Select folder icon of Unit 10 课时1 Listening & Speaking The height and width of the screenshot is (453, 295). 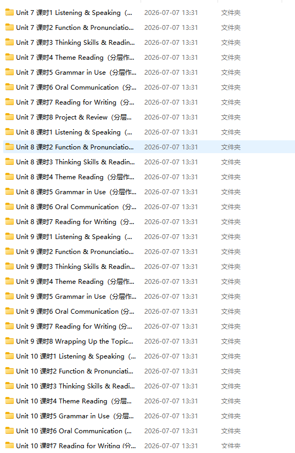coord(10,356)
